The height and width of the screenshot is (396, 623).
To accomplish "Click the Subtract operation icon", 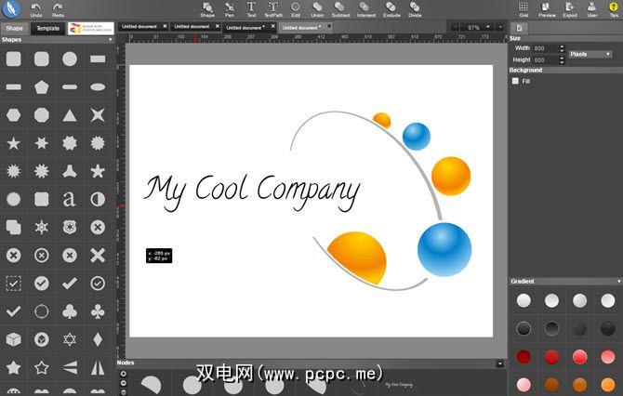I will (340, 8).
